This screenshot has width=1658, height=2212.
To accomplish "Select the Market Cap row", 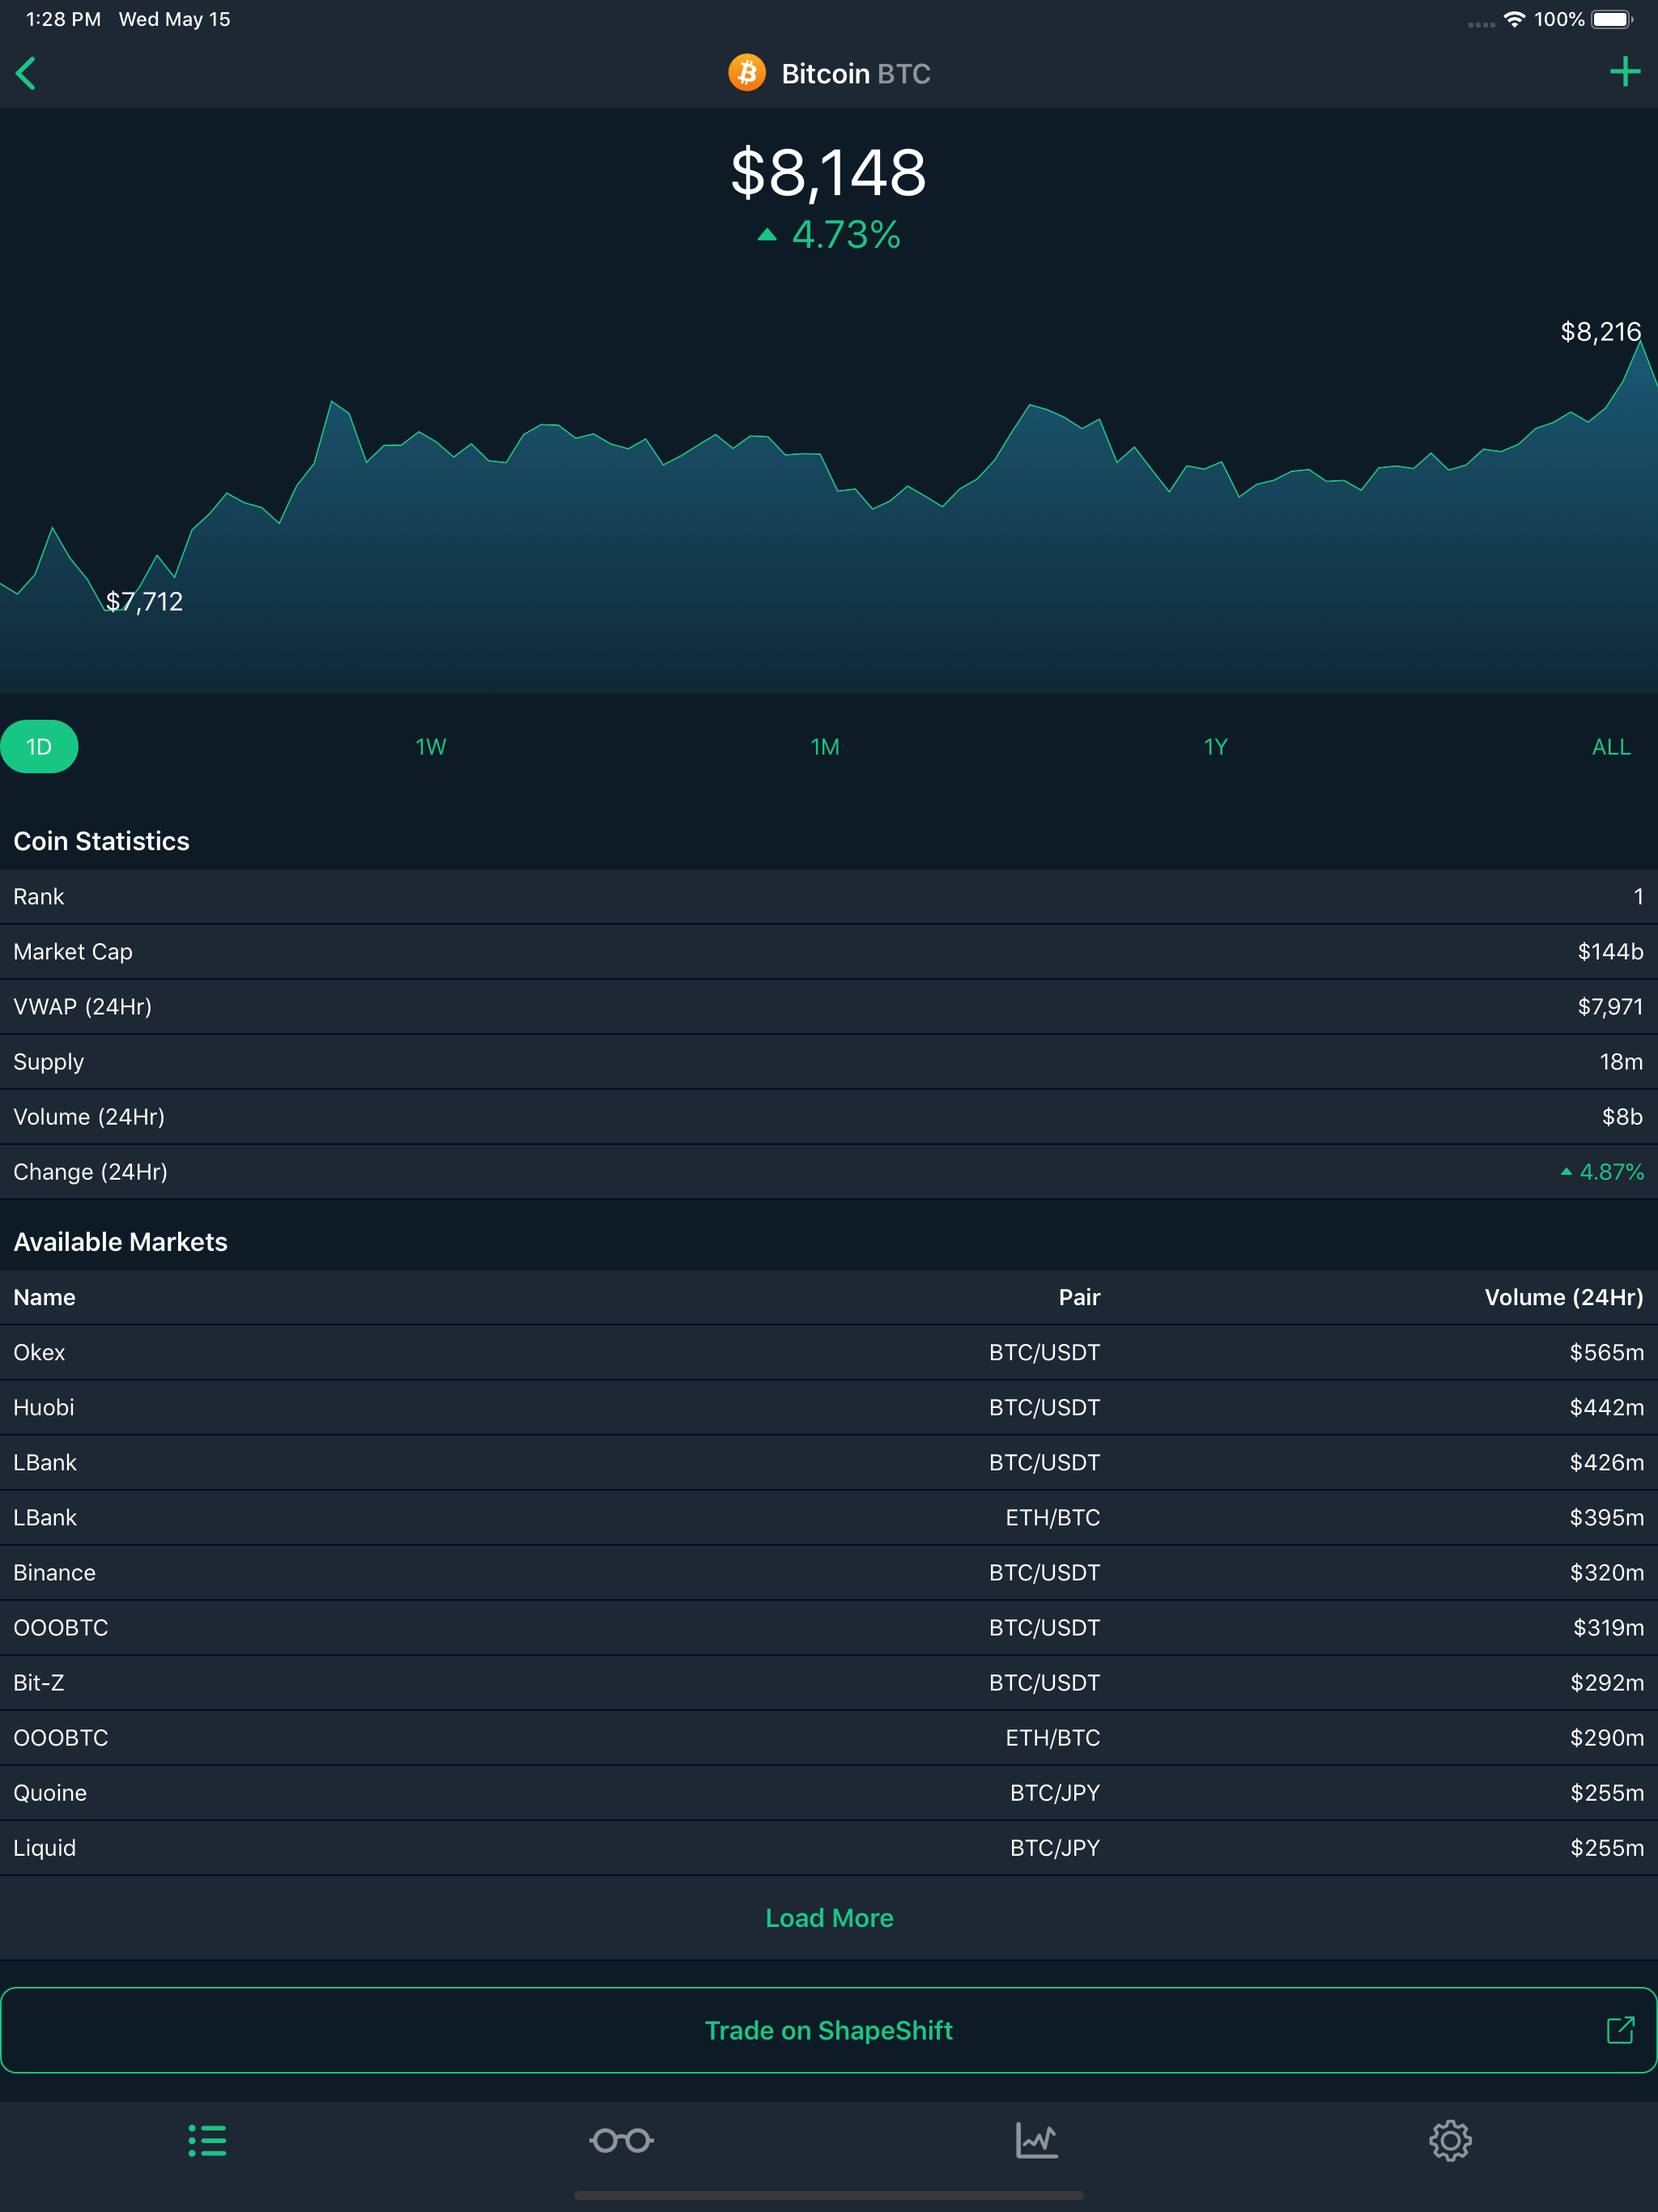I will (x=829, y=952).
